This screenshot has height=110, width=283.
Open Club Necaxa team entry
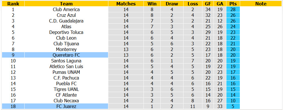(66, 101)
